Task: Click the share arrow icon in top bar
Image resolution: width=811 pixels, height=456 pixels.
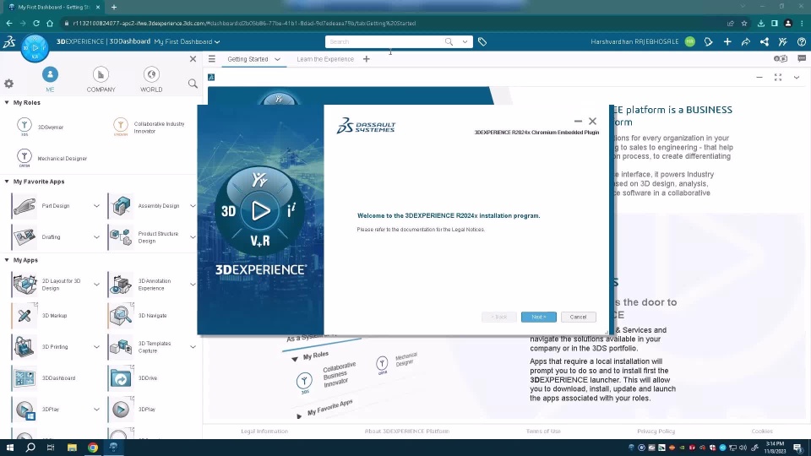Action: (x=745, y=42)
